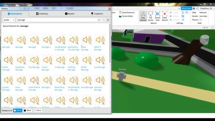Open Script Recovery
The image size is (215, 121).
click(127, 12)
